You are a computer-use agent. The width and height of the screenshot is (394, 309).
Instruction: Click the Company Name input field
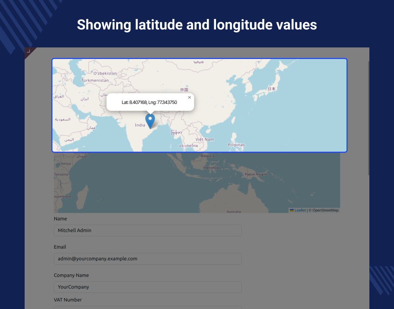point(148,287)
